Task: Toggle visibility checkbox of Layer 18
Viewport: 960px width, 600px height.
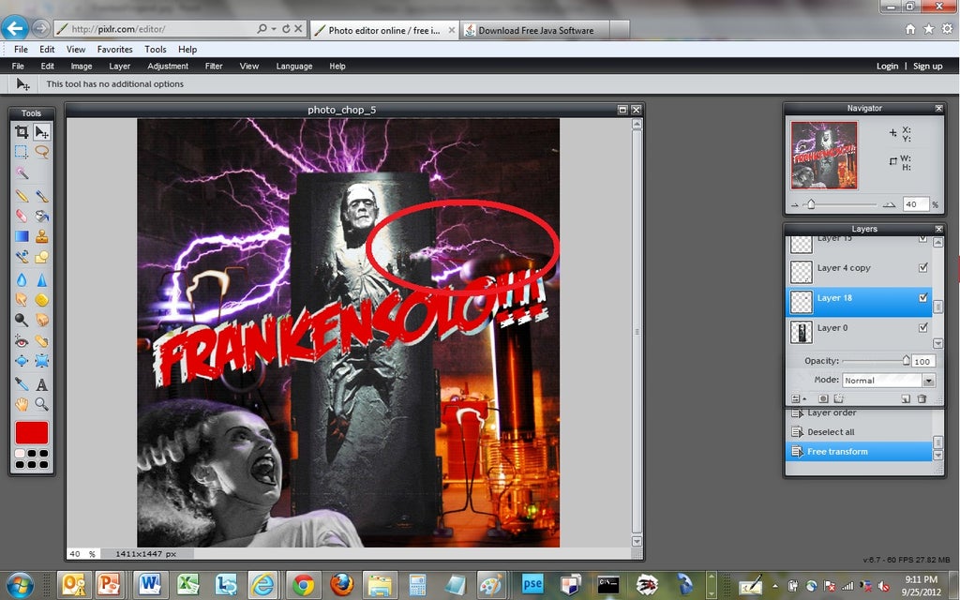Action: 923,297
